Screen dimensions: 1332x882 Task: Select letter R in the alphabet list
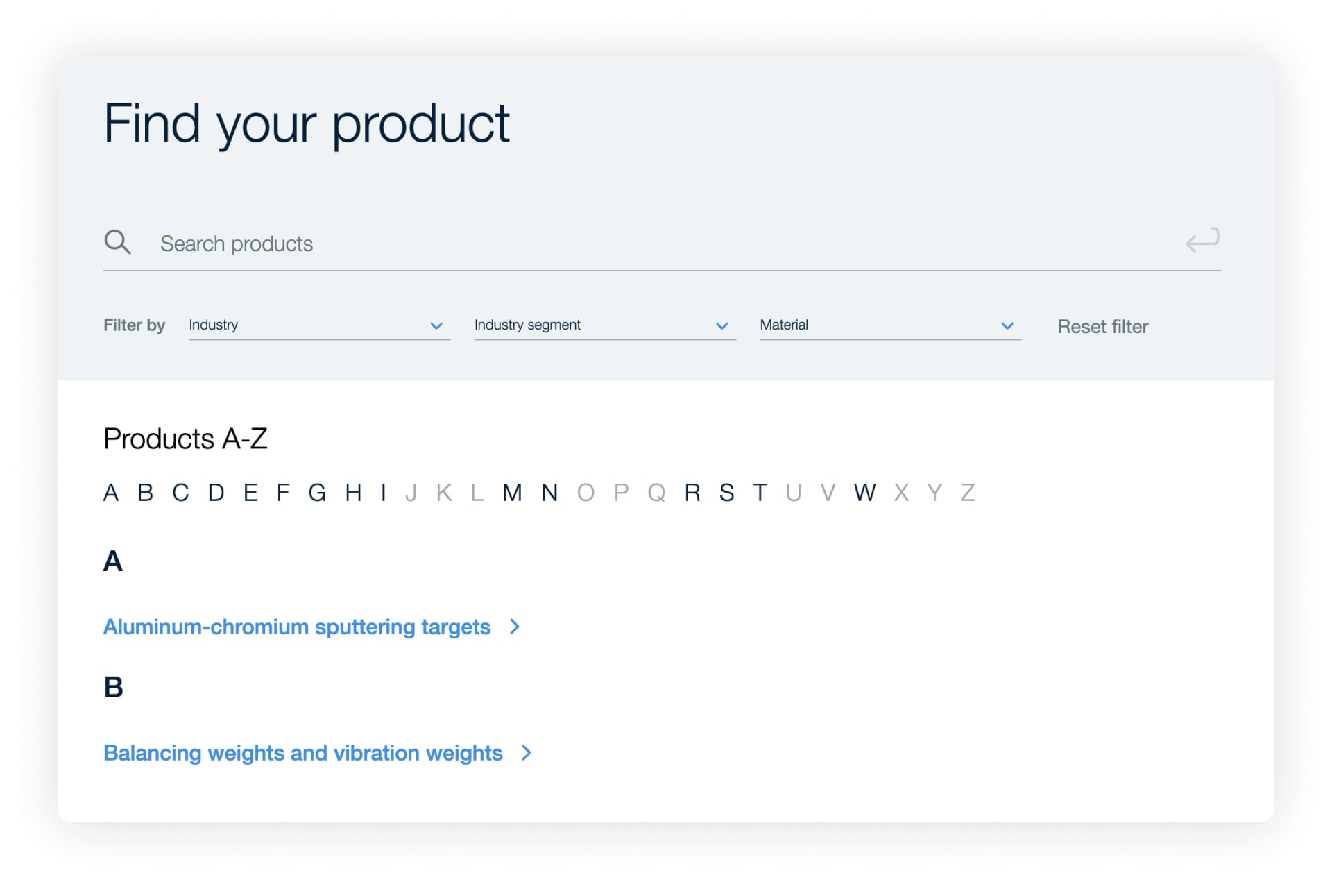pos(691,493)
